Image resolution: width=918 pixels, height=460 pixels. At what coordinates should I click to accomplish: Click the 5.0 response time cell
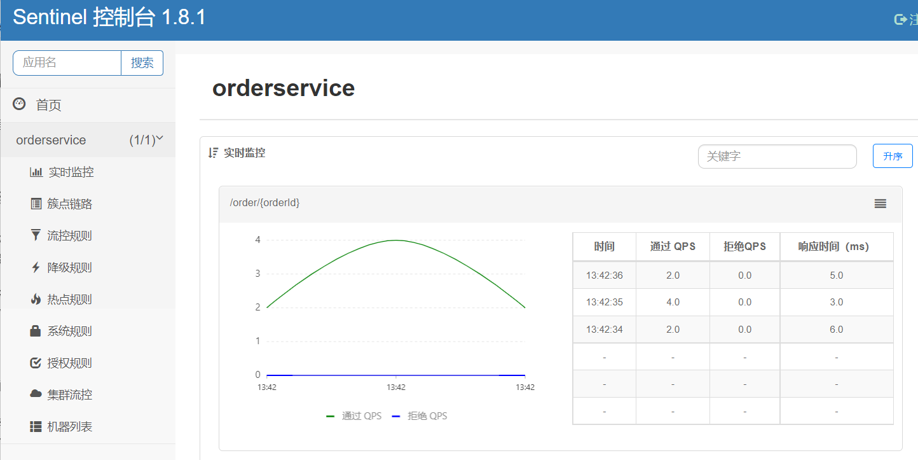[x=837, y=275]
